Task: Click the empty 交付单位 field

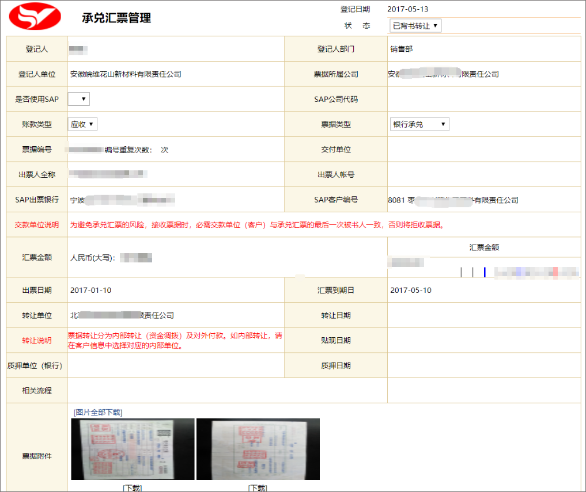Action: coord(484,149)
